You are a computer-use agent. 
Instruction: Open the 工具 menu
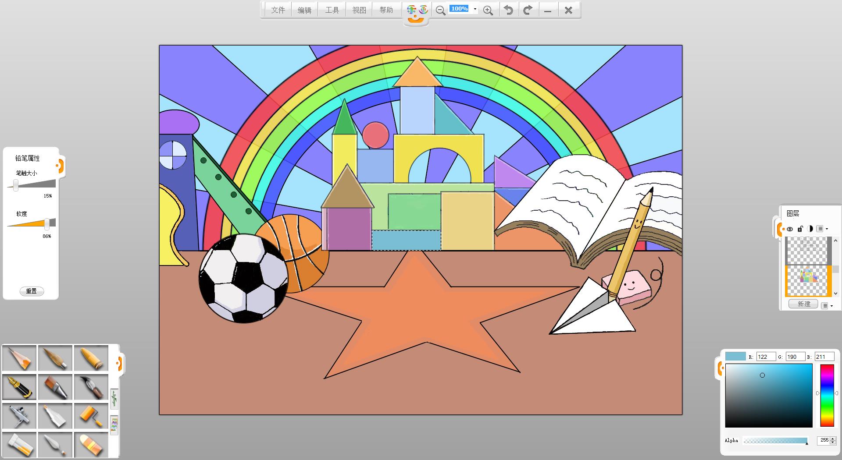coord(332,10)
